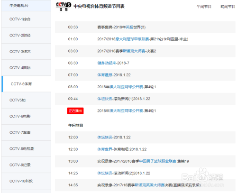
Task: Click the 07:00 time entry
Action: (73, 75)
